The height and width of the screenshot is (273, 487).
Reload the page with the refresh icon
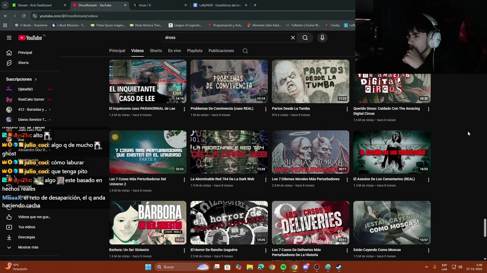coord(24,16)
